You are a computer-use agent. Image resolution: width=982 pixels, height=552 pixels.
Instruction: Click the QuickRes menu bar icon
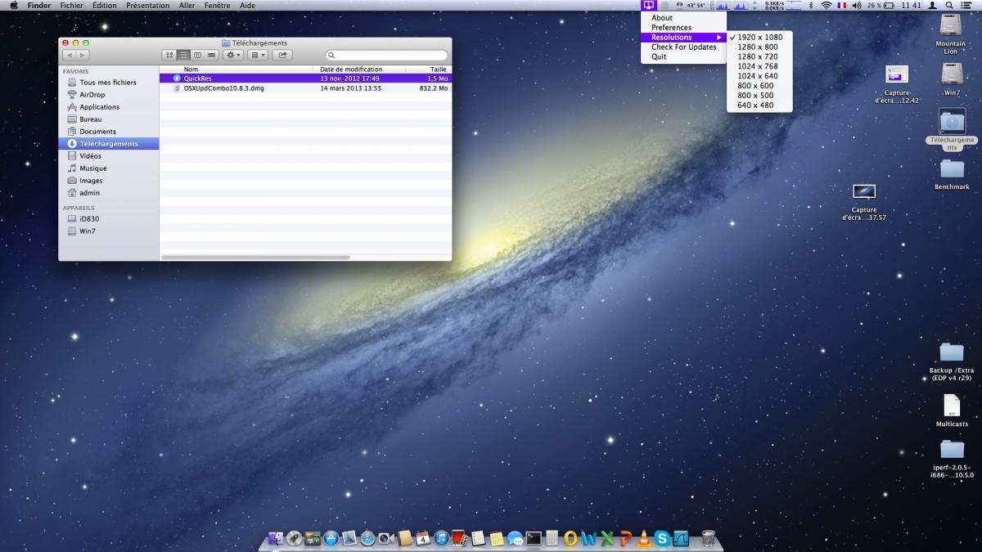(648, 5)
